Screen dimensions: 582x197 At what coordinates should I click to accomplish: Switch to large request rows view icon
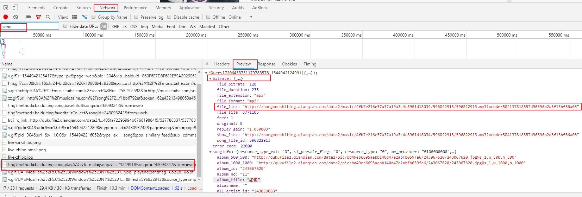[75, 17]
